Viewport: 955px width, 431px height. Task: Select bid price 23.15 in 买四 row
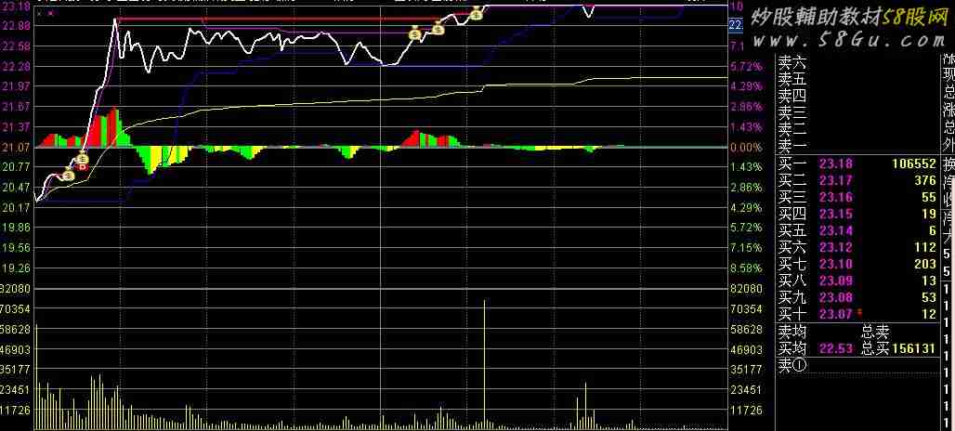click(x=836, y=214)
